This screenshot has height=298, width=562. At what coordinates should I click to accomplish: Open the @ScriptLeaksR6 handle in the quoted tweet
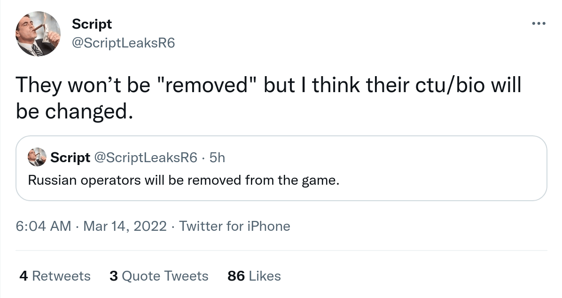click(146, 158)
